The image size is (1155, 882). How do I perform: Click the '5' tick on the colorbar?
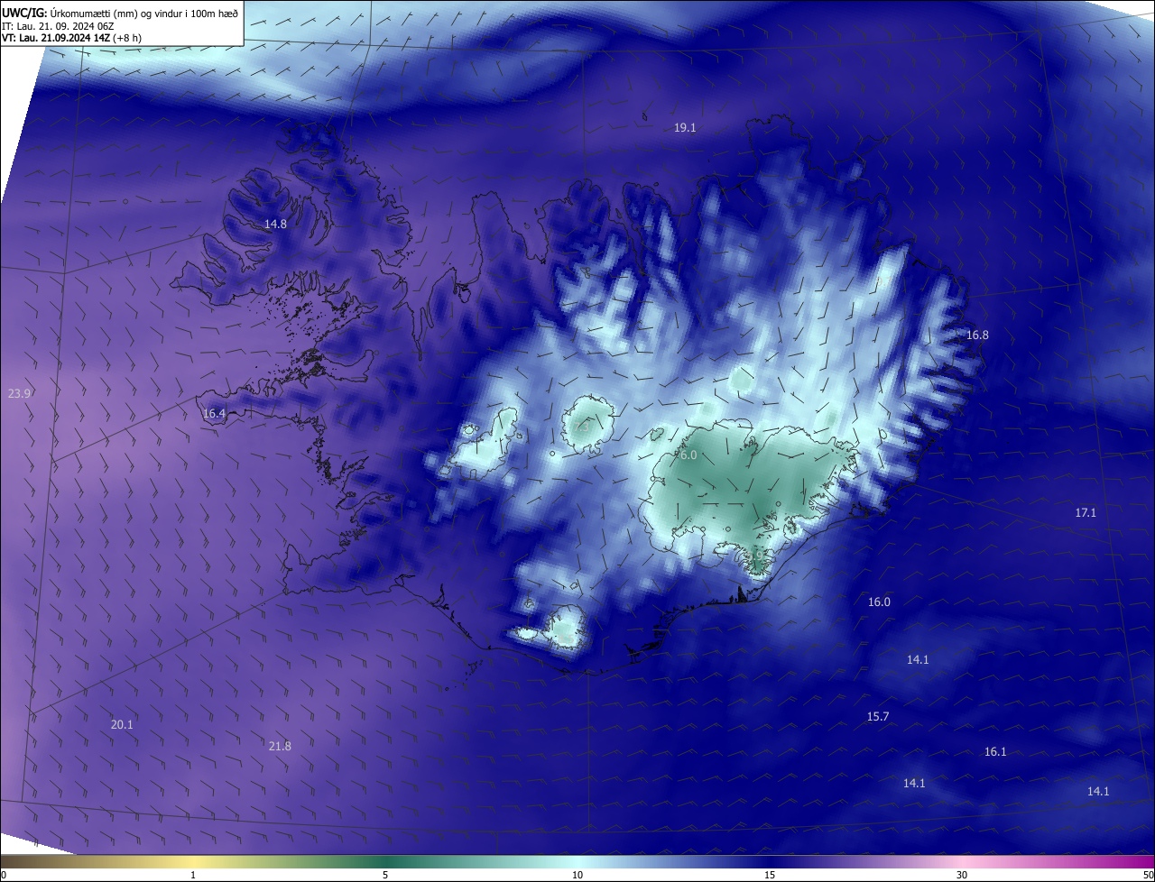point(385,875)
